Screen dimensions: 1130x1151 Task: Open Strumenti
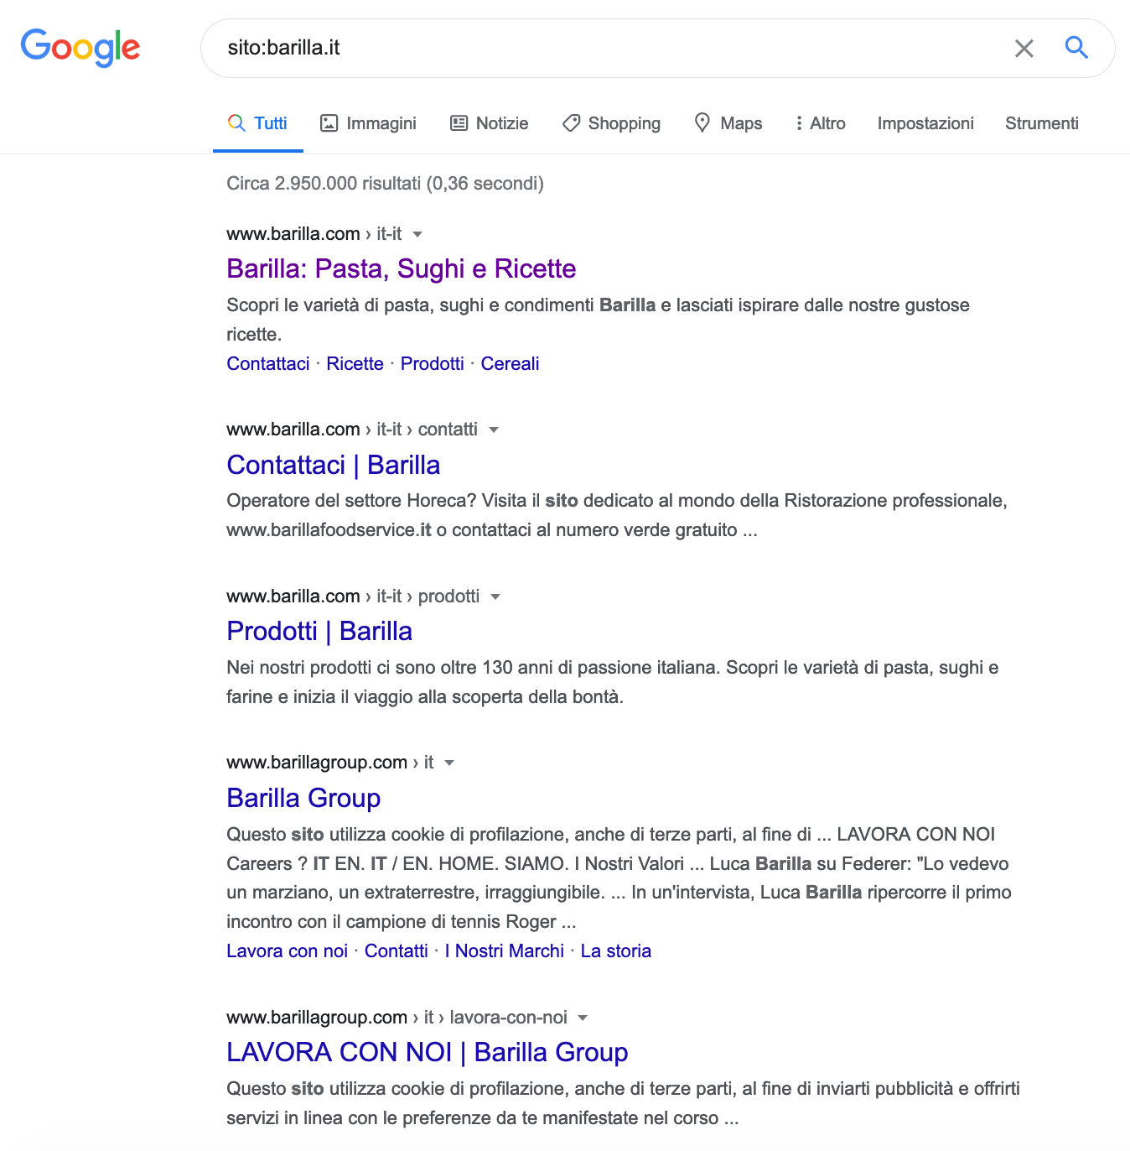(x=1041, y=122)
